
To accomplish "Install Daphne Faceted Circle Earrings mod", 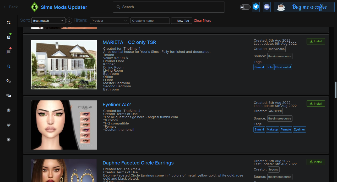I will click(316, 162).
